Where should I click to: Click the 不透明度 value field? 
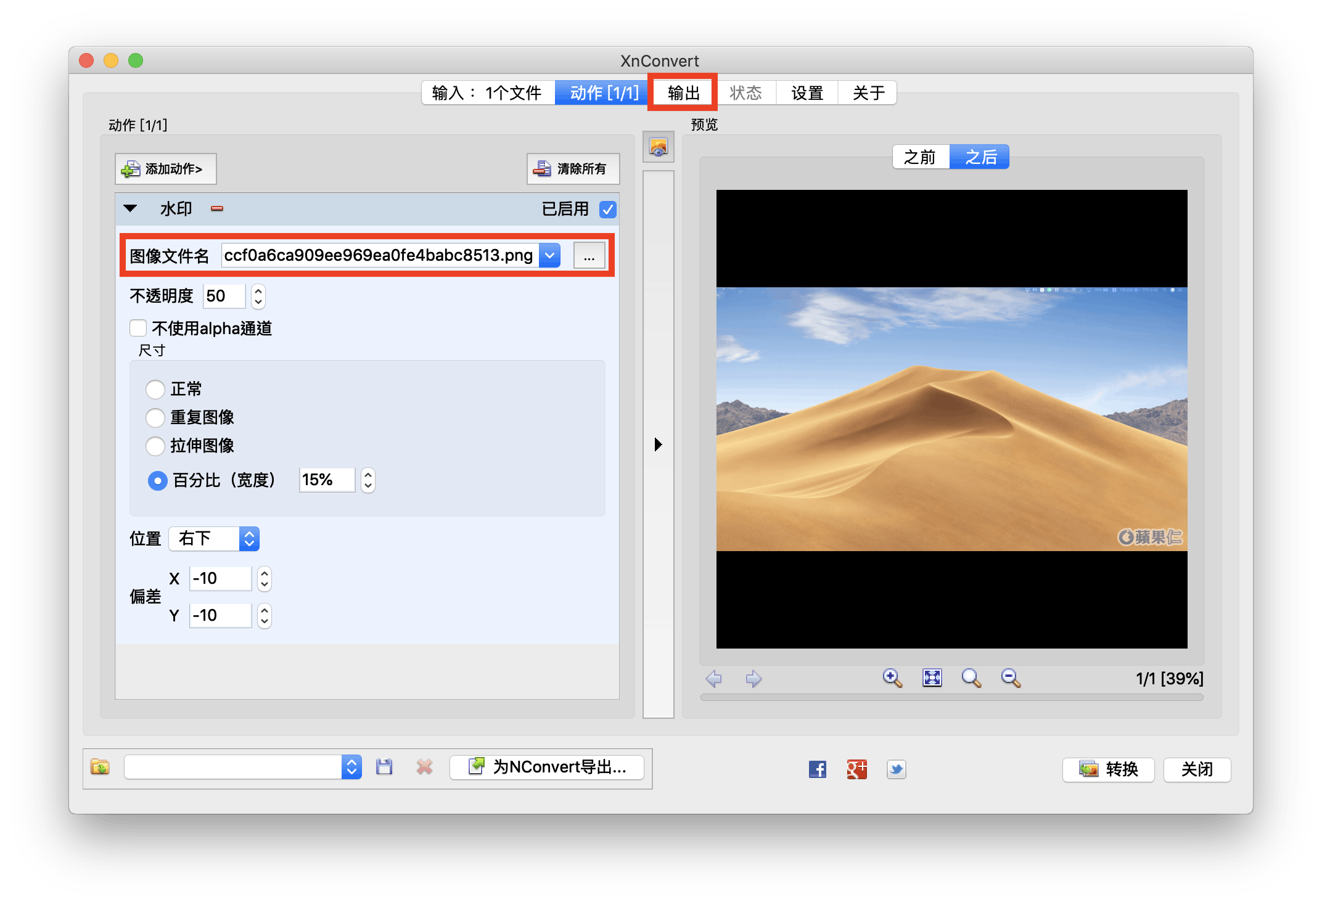pos(224,297)
